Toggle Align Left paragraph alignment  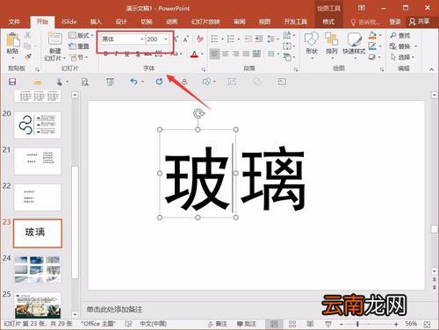coord(214,54)
